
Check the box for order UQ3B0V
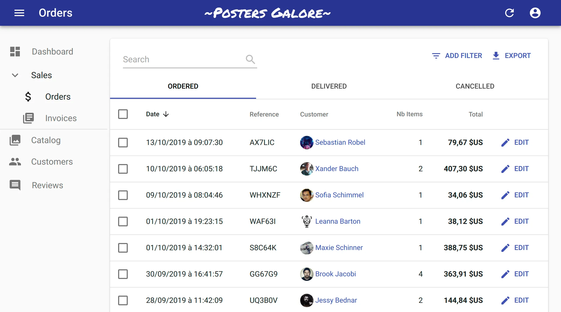[123, 300]
